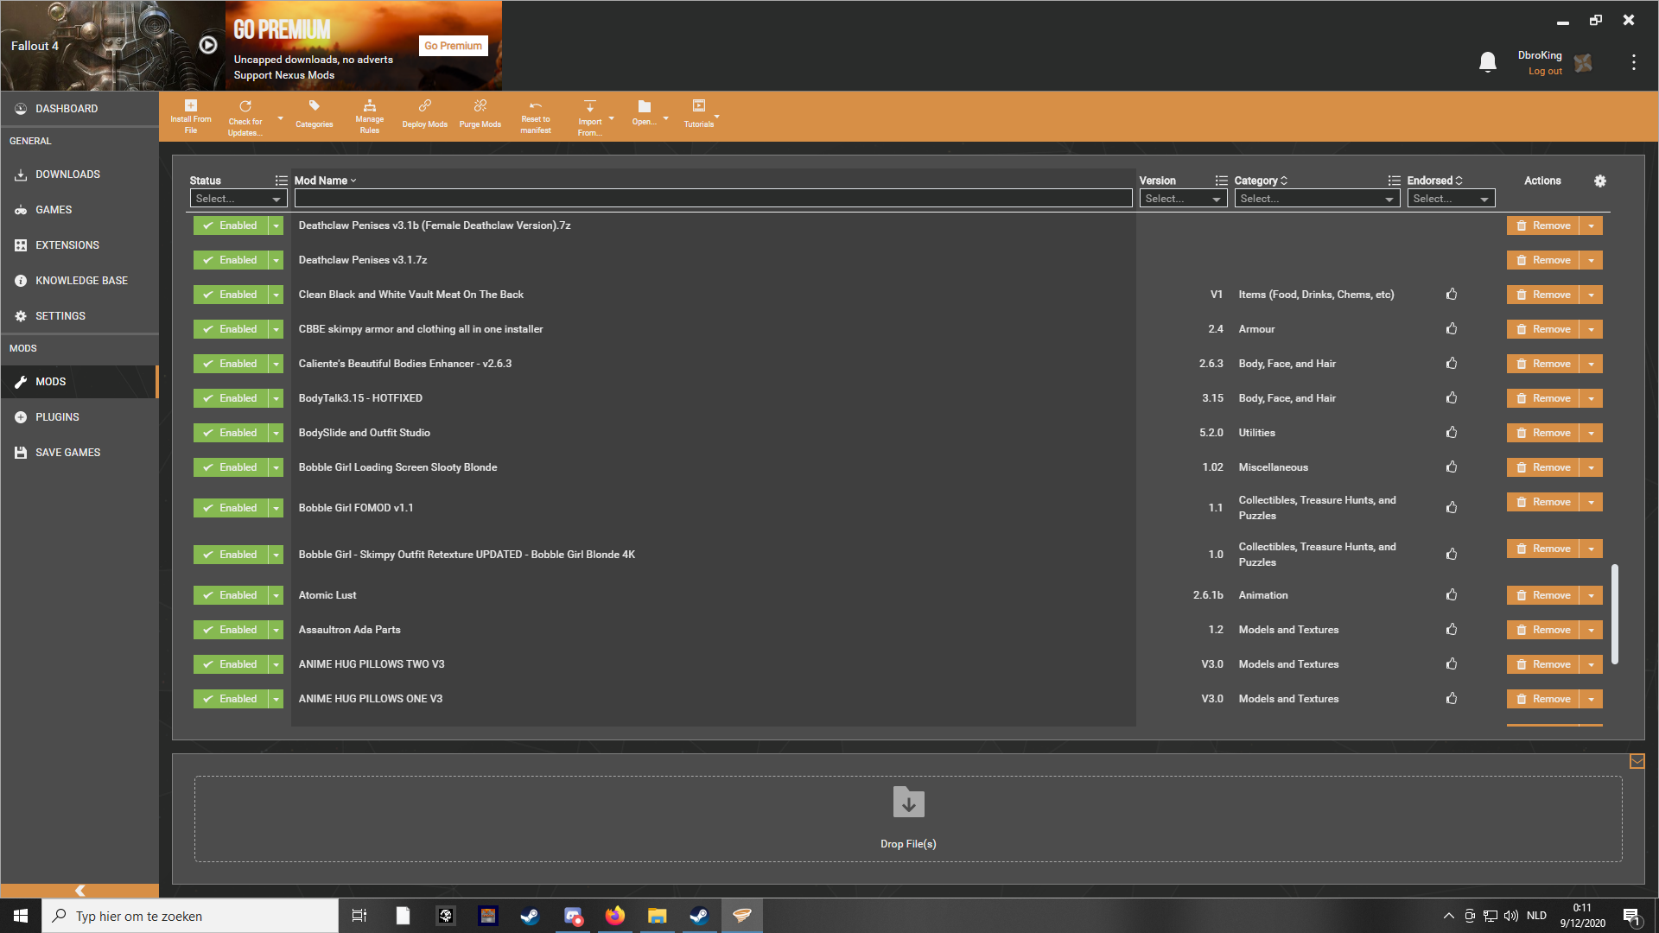This screenshot has height=933, width=1659.
Task: Click Check for Updates icon
Action: point(245,106)
